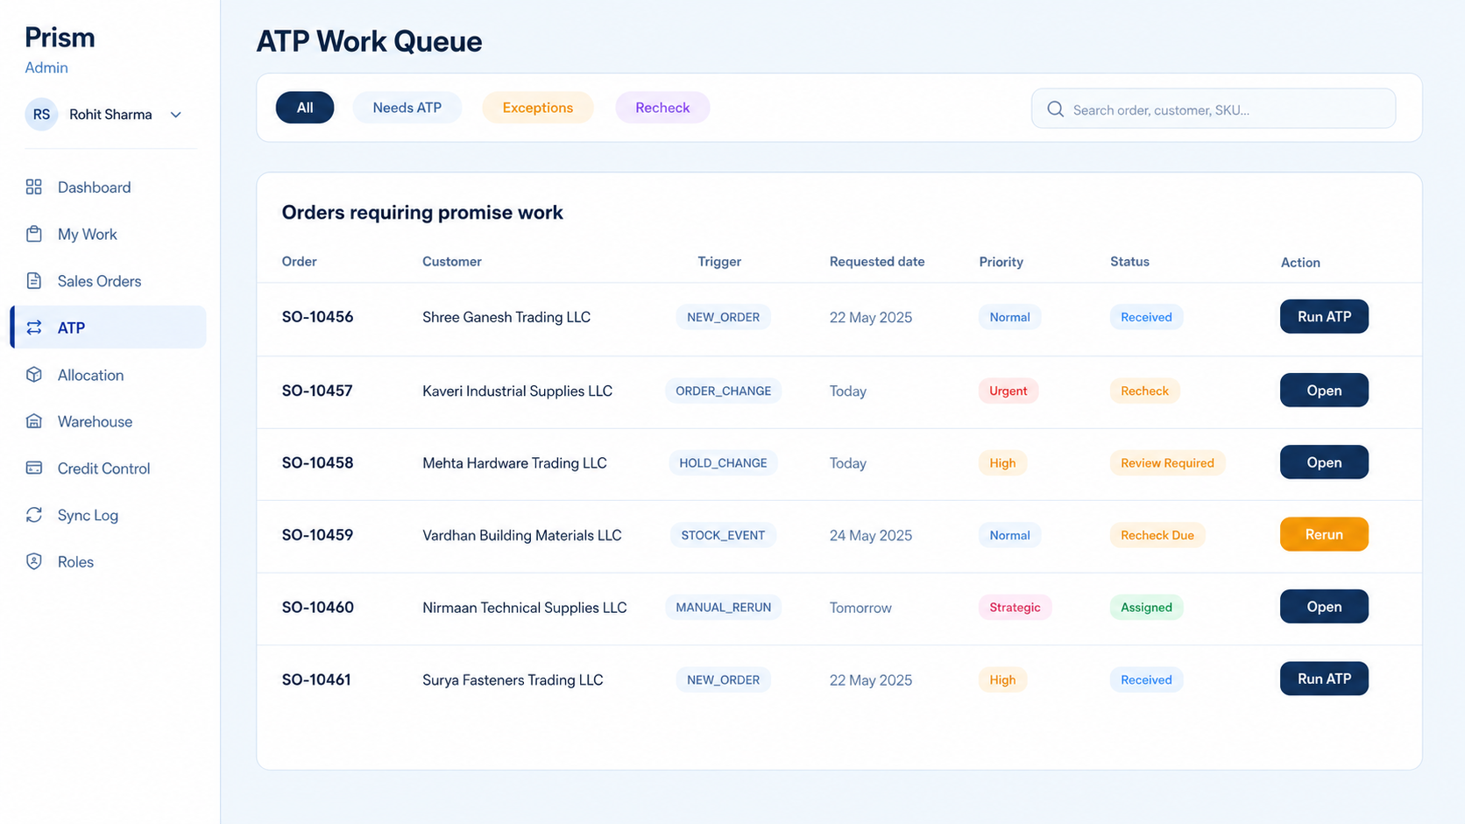Click the Prism logo text
Screen dimensions: 1465x824
click(60, 38)
